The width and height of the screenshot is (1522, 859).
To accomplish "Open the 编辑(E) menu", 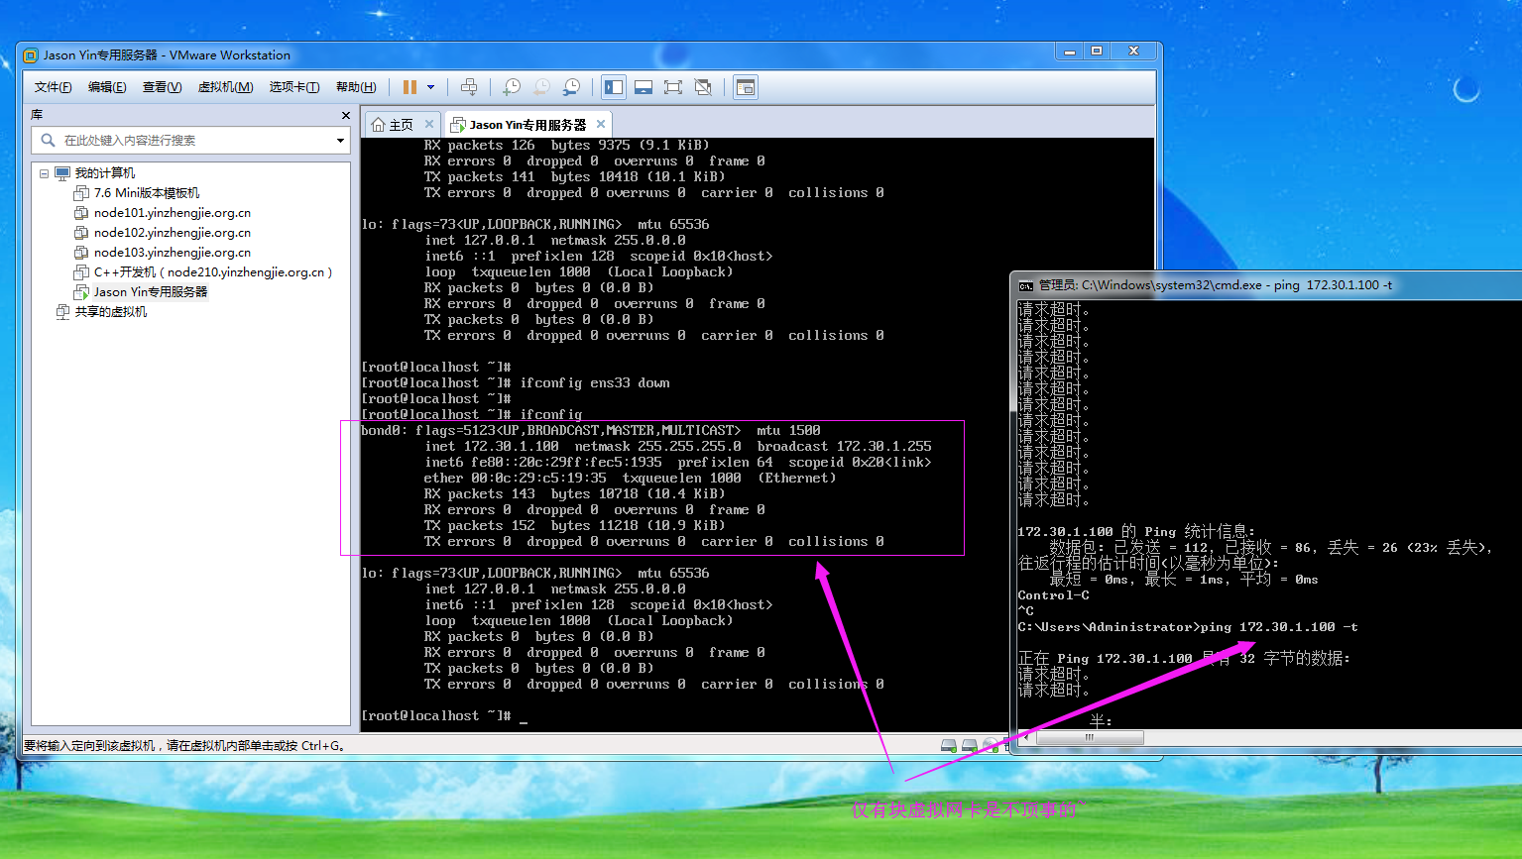I will (107, 87).
